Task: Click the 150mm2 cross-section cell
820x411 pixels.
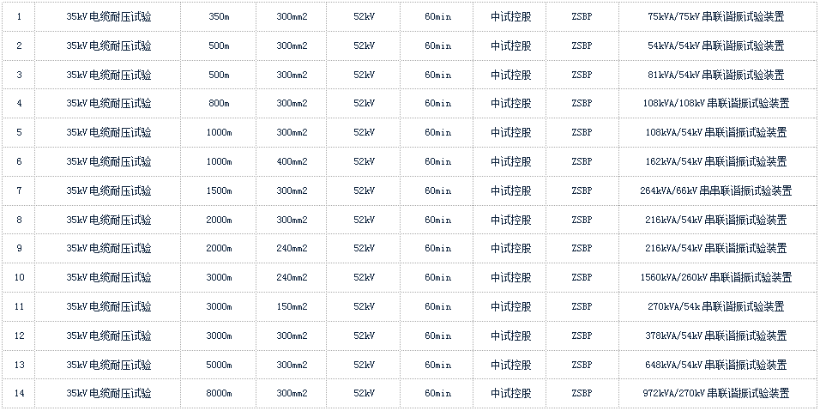Action: (x=292, y=306)
